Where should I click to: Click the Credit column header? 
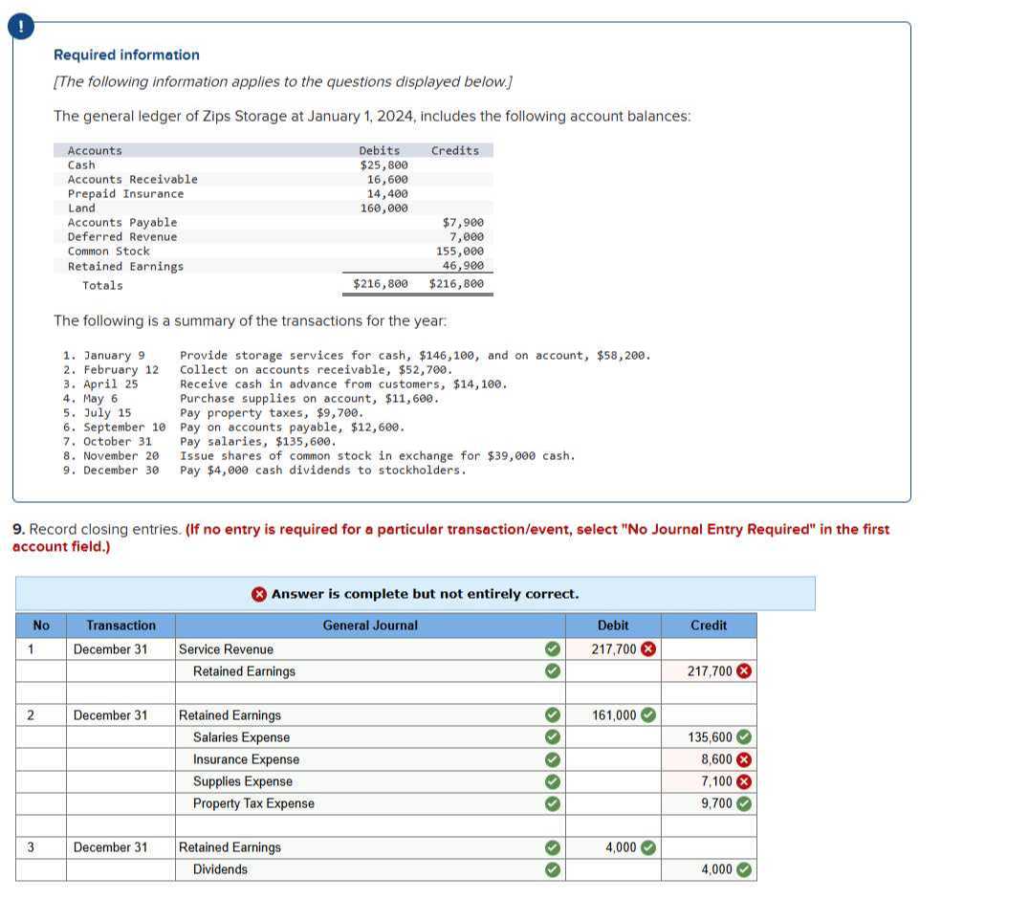pos(709,626)
